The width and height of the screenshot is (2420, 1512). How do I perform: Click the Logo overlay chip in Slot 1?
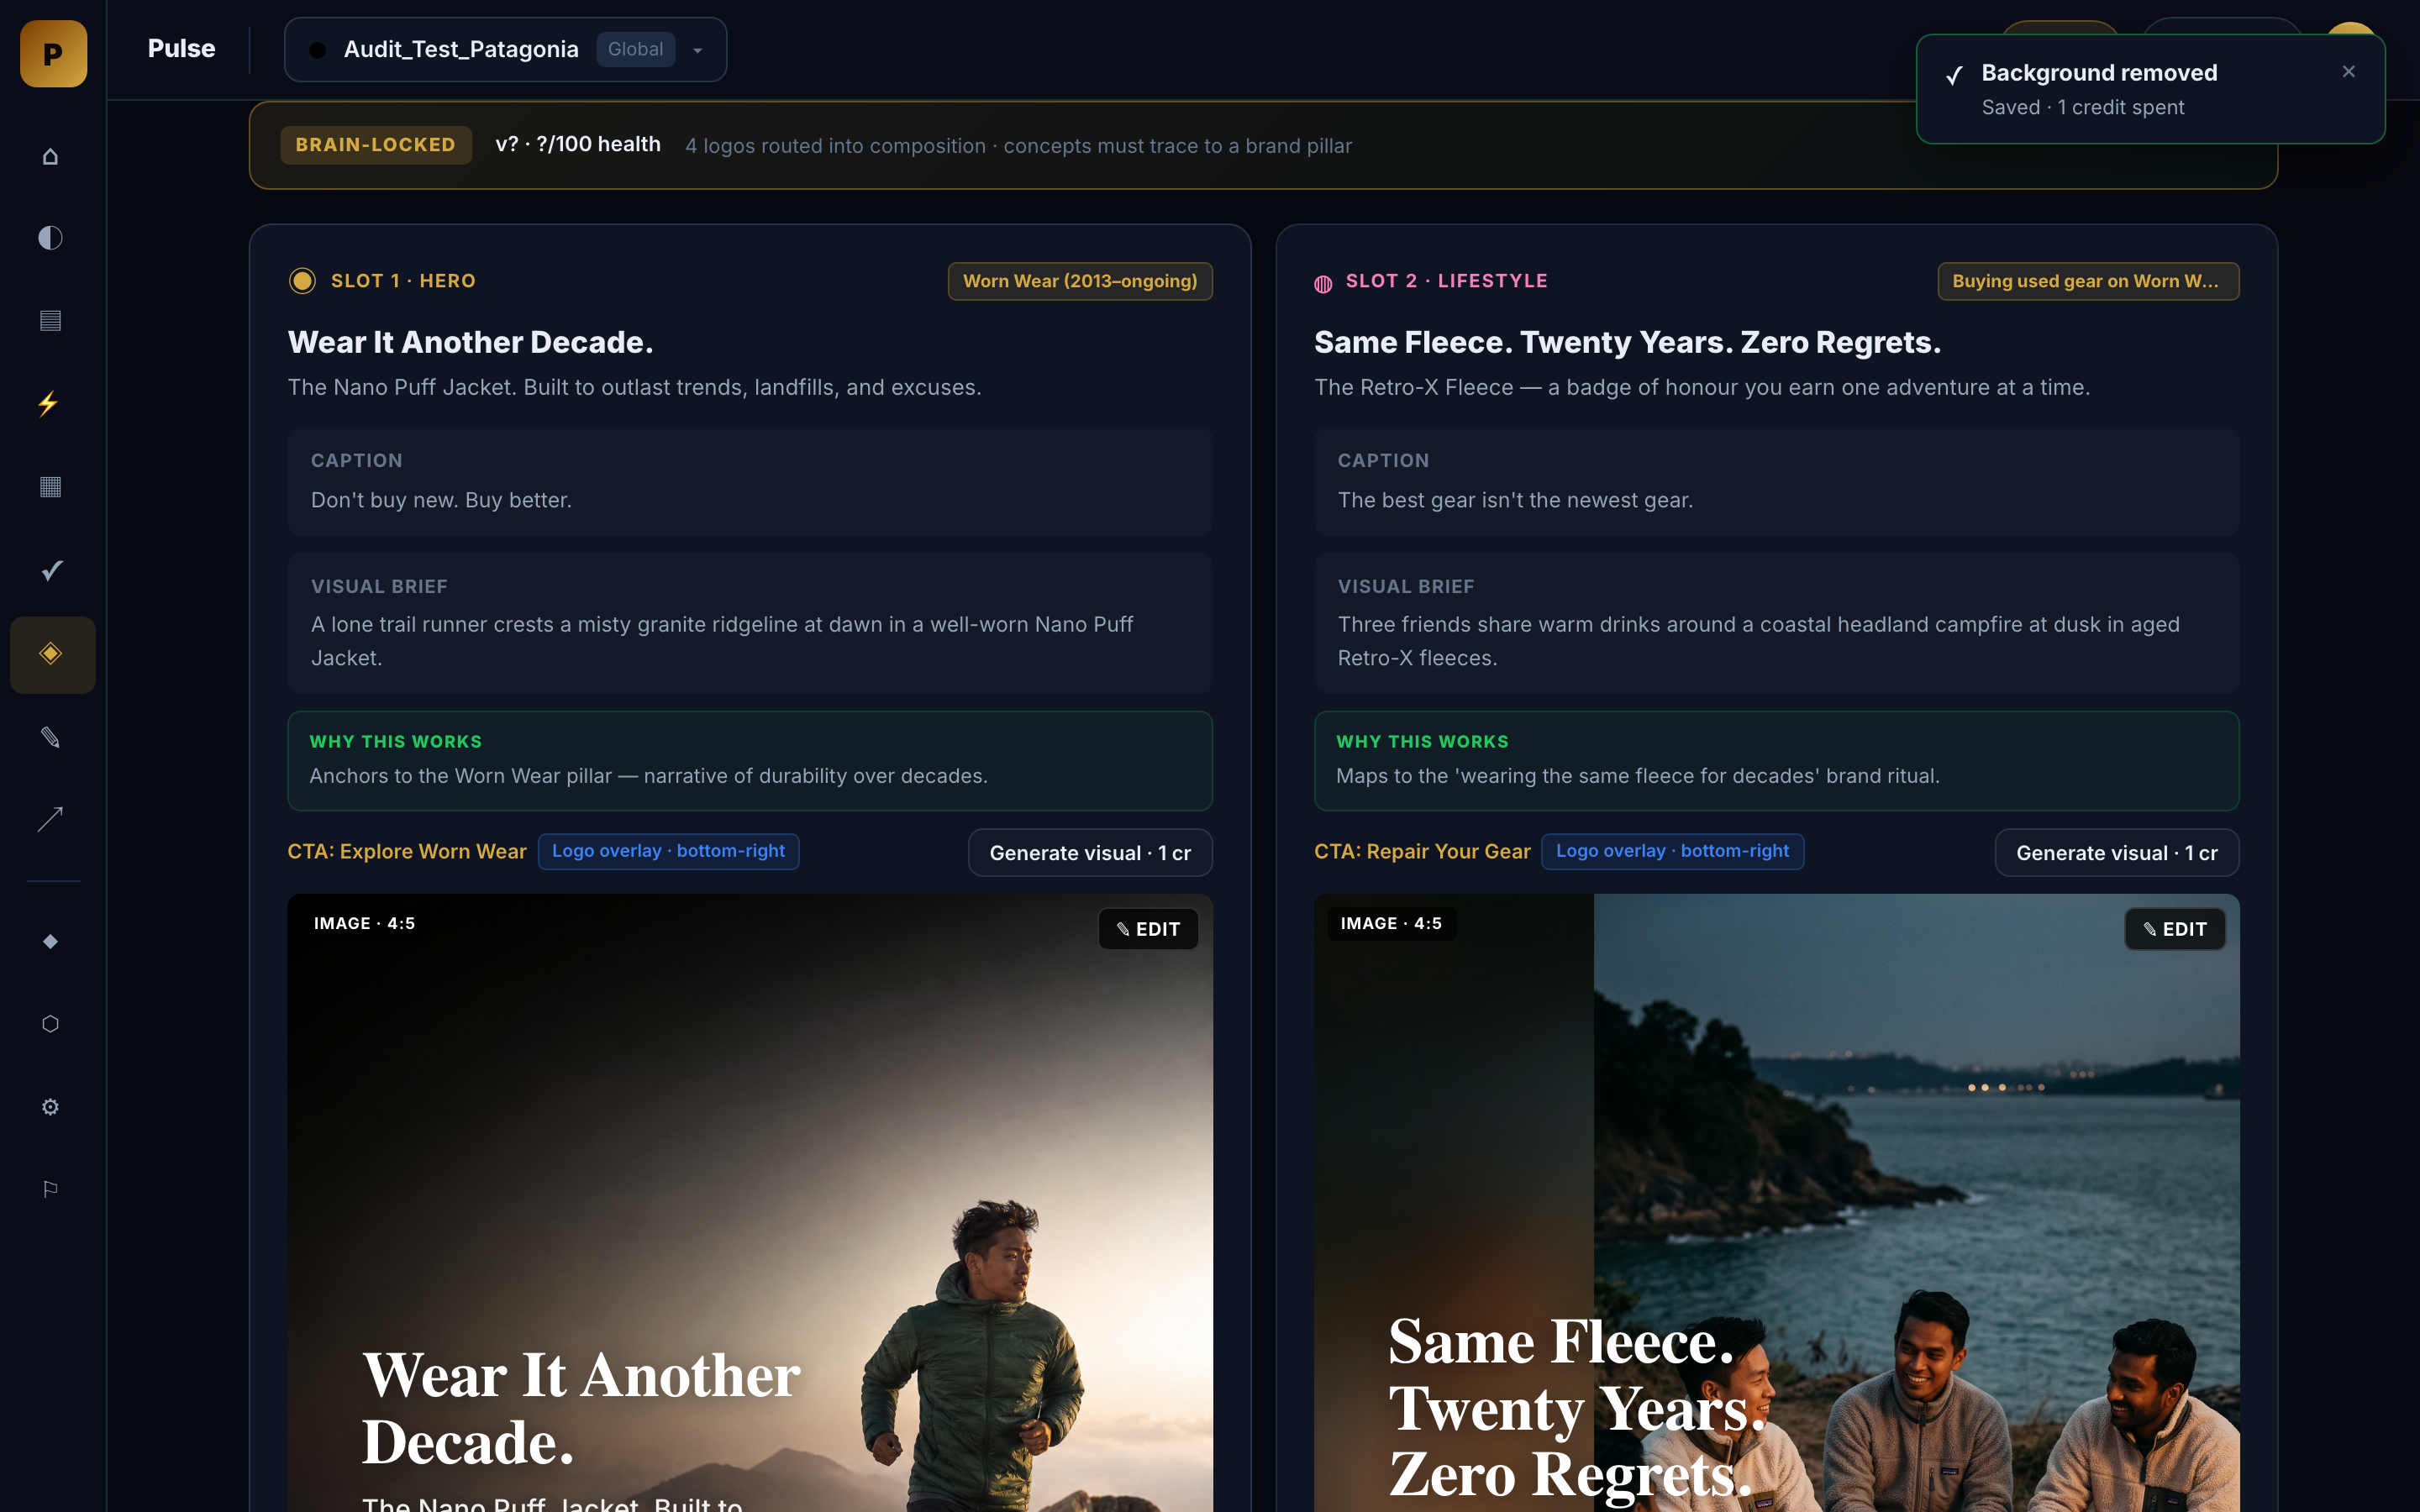(668, 851)
